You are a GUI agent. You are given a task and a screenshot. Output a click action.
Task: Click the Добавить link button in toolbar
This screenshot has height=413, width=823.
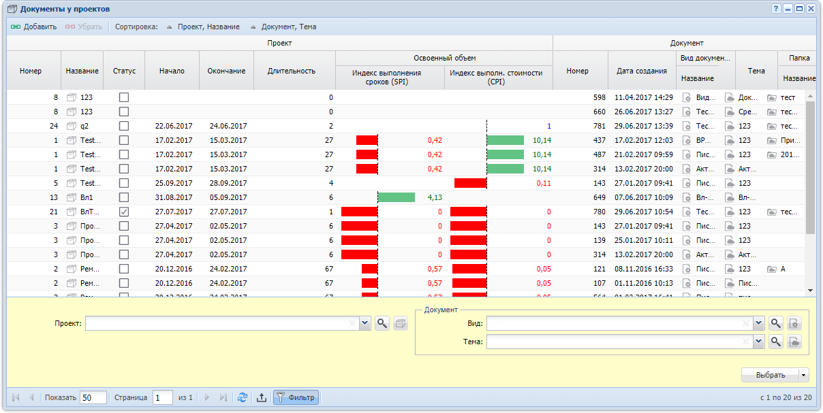point(33,27)
